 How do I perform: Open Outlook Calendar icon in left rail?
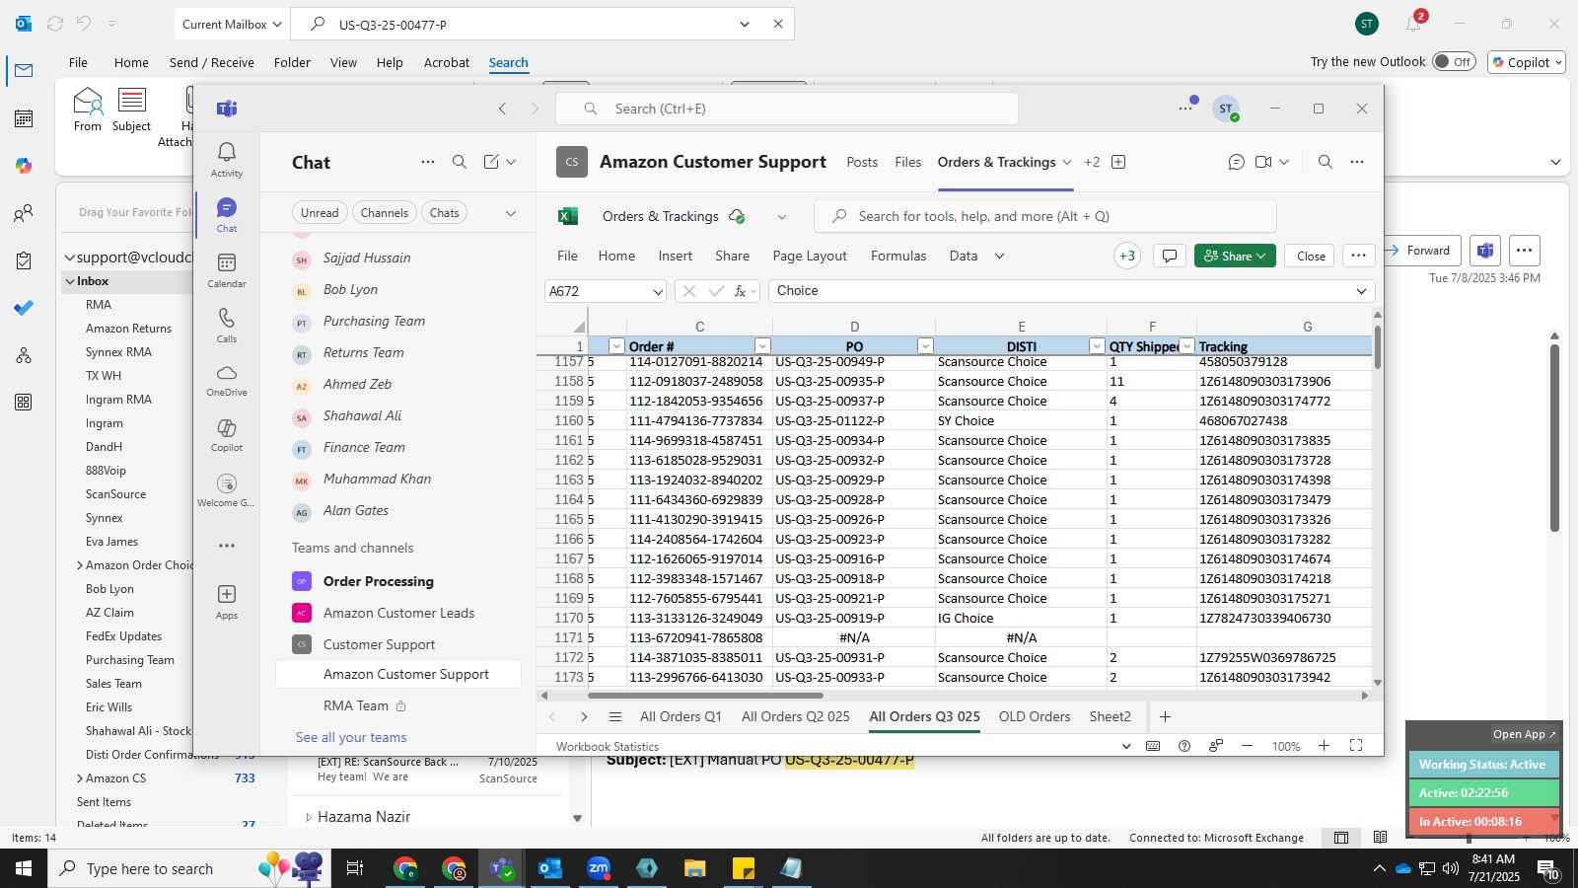tap(24, 118)
